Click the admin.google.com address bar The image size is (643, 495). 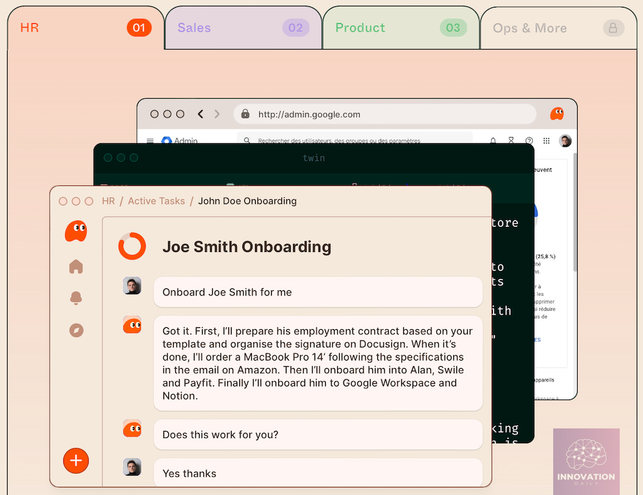pos(385,114)
